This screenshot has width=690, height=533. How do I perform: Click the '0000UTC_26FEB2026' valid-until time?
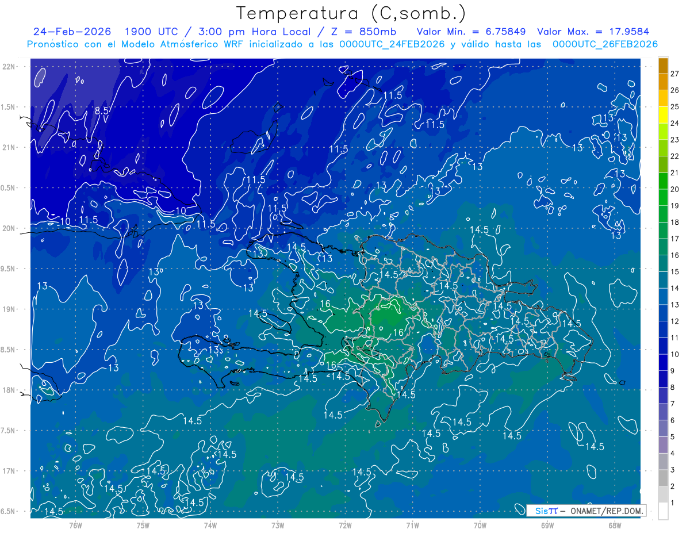pyautogui.click(x=605, y=44)
